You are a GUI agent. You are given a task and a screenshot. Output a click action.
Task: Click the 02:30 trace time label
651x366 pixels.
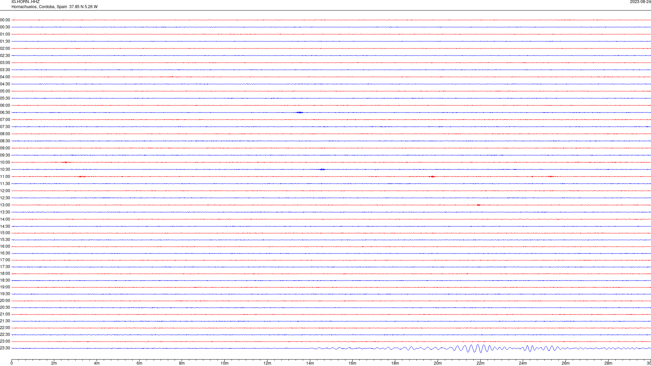click(x=5, y=56)
